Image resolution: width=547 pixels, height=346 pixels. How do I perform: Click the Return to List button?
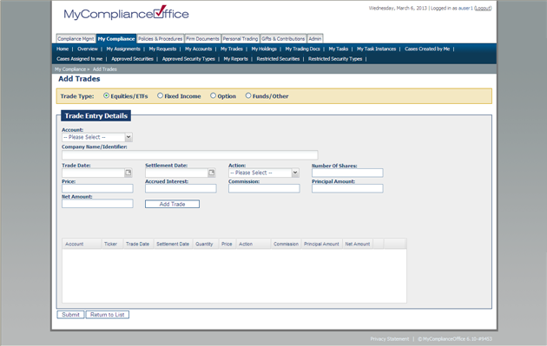coord(108,315)
